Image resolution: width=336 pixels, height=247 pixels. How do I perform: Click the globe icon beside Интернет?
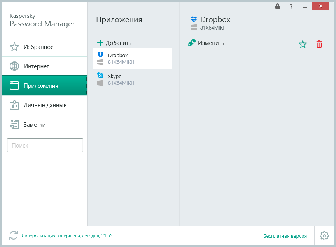14,66
